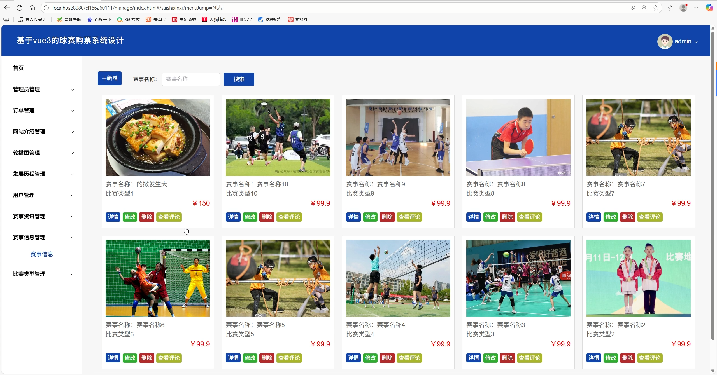Click the favorites star icon in address bar
The image size is (717, 375).
(656, 8)
